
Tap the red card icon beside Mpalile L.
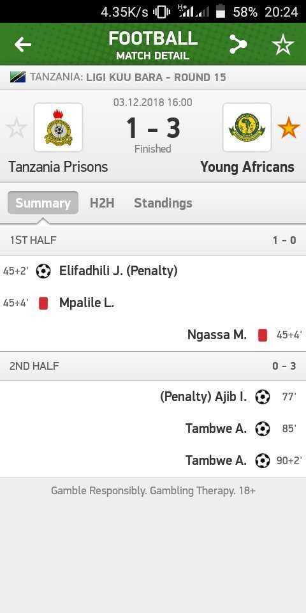43,303
